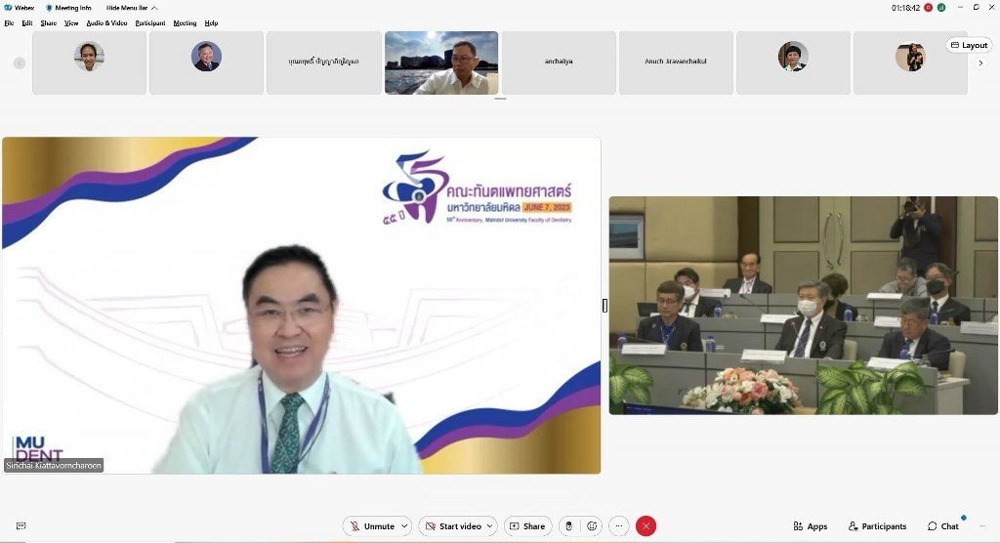Unmute the microphone

371,526
